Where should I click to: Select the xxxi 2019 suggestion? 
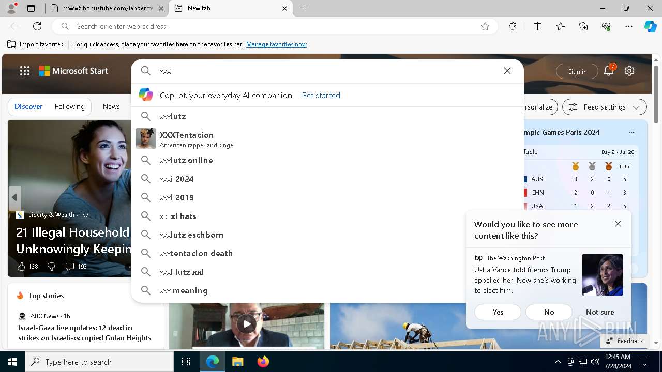pos(327,197)
